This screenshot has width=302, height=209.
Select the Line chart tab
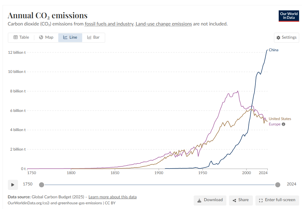[x=70, y=37]
